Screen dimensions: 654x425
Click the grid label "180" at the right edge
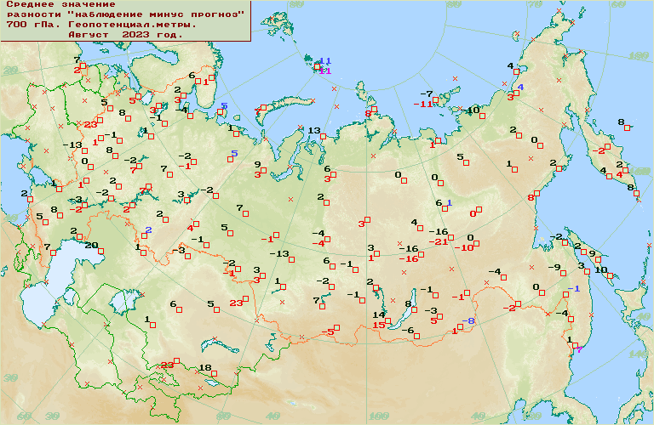[x=638, y=56]
